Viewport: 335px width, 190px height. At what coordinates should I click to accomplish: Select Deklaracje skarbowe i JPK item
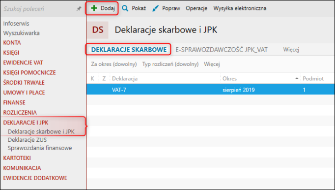pyautogui.click(x=41, y=131)
